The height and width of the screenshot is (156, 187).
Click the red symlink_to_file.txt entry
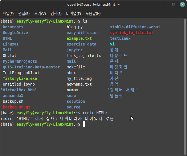click(x=132, y=33)
